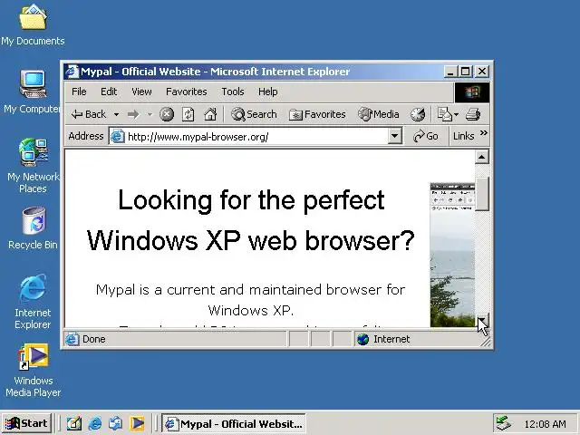Click the Print toolbar icon
The image size is (580, 435).
[473, 114]
